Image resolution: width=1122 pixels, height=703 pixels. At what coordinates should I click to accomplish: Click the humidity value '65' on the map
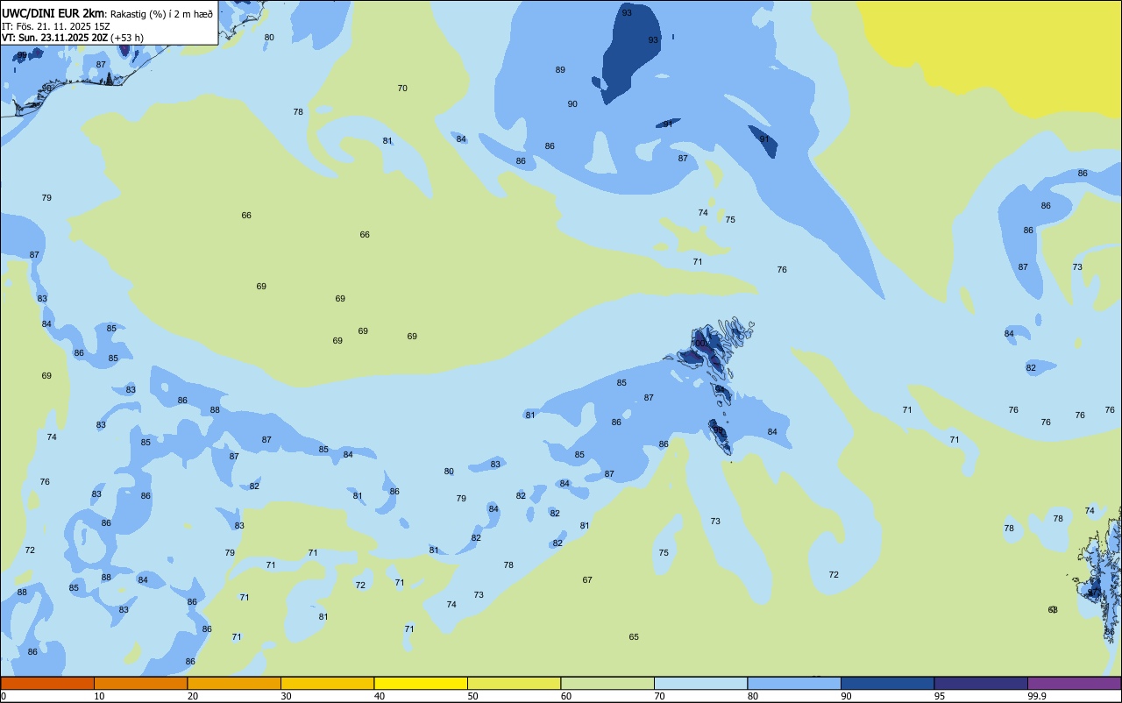[634, 637]
